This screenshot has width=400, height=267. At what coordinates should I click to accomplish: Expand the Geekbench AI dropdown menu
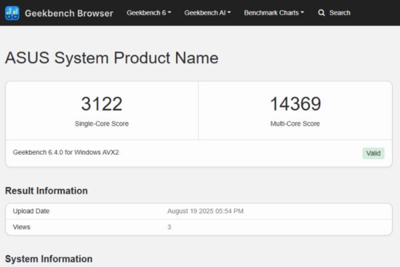(207, 13)
